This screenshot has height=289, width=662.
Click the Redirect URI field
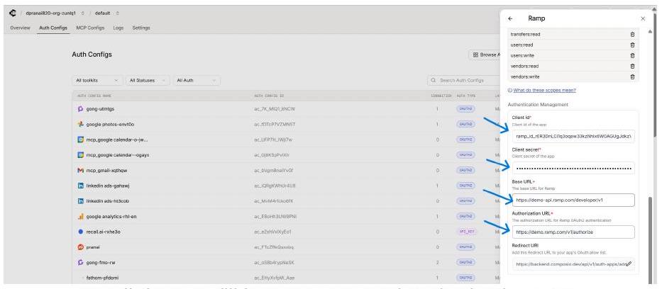(573, 264)
